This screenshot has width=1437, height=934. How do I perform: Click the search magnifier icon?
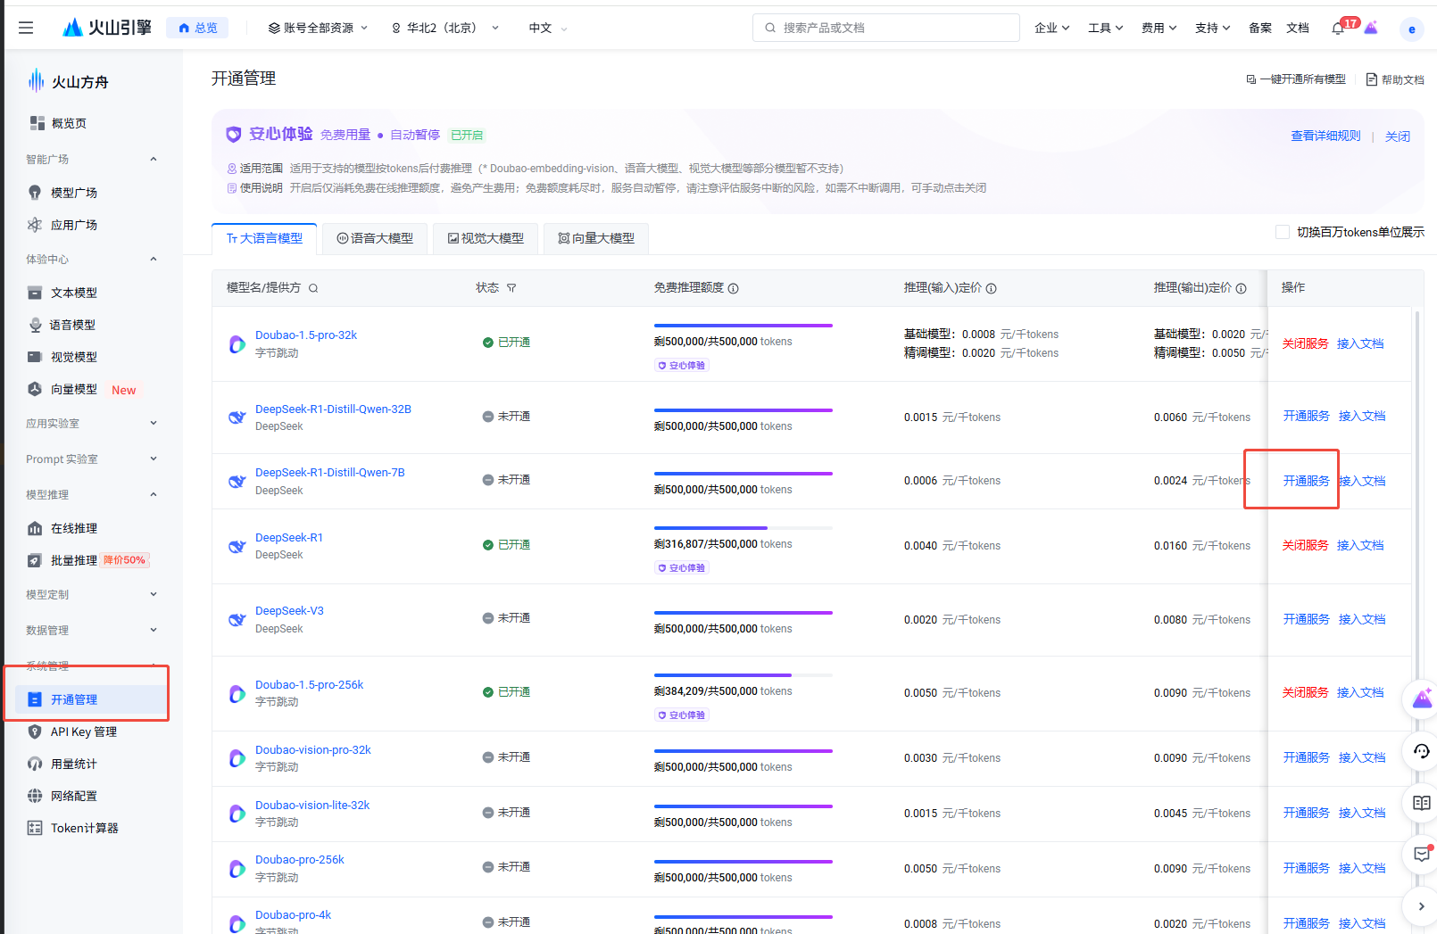point(770,28)
